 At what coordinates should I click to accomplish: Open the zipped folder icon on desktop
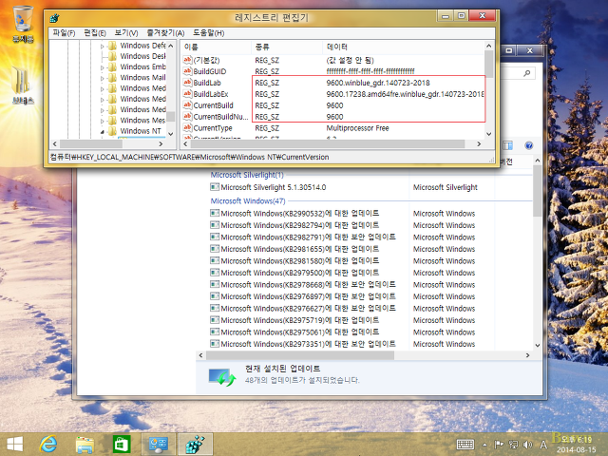23,85
